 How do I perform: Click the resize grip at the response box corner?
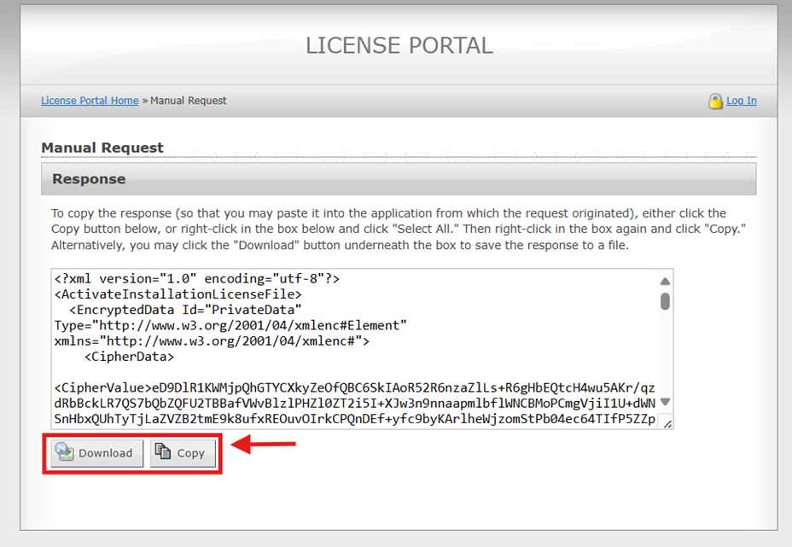pyautogui.click(x=667, y=423)
